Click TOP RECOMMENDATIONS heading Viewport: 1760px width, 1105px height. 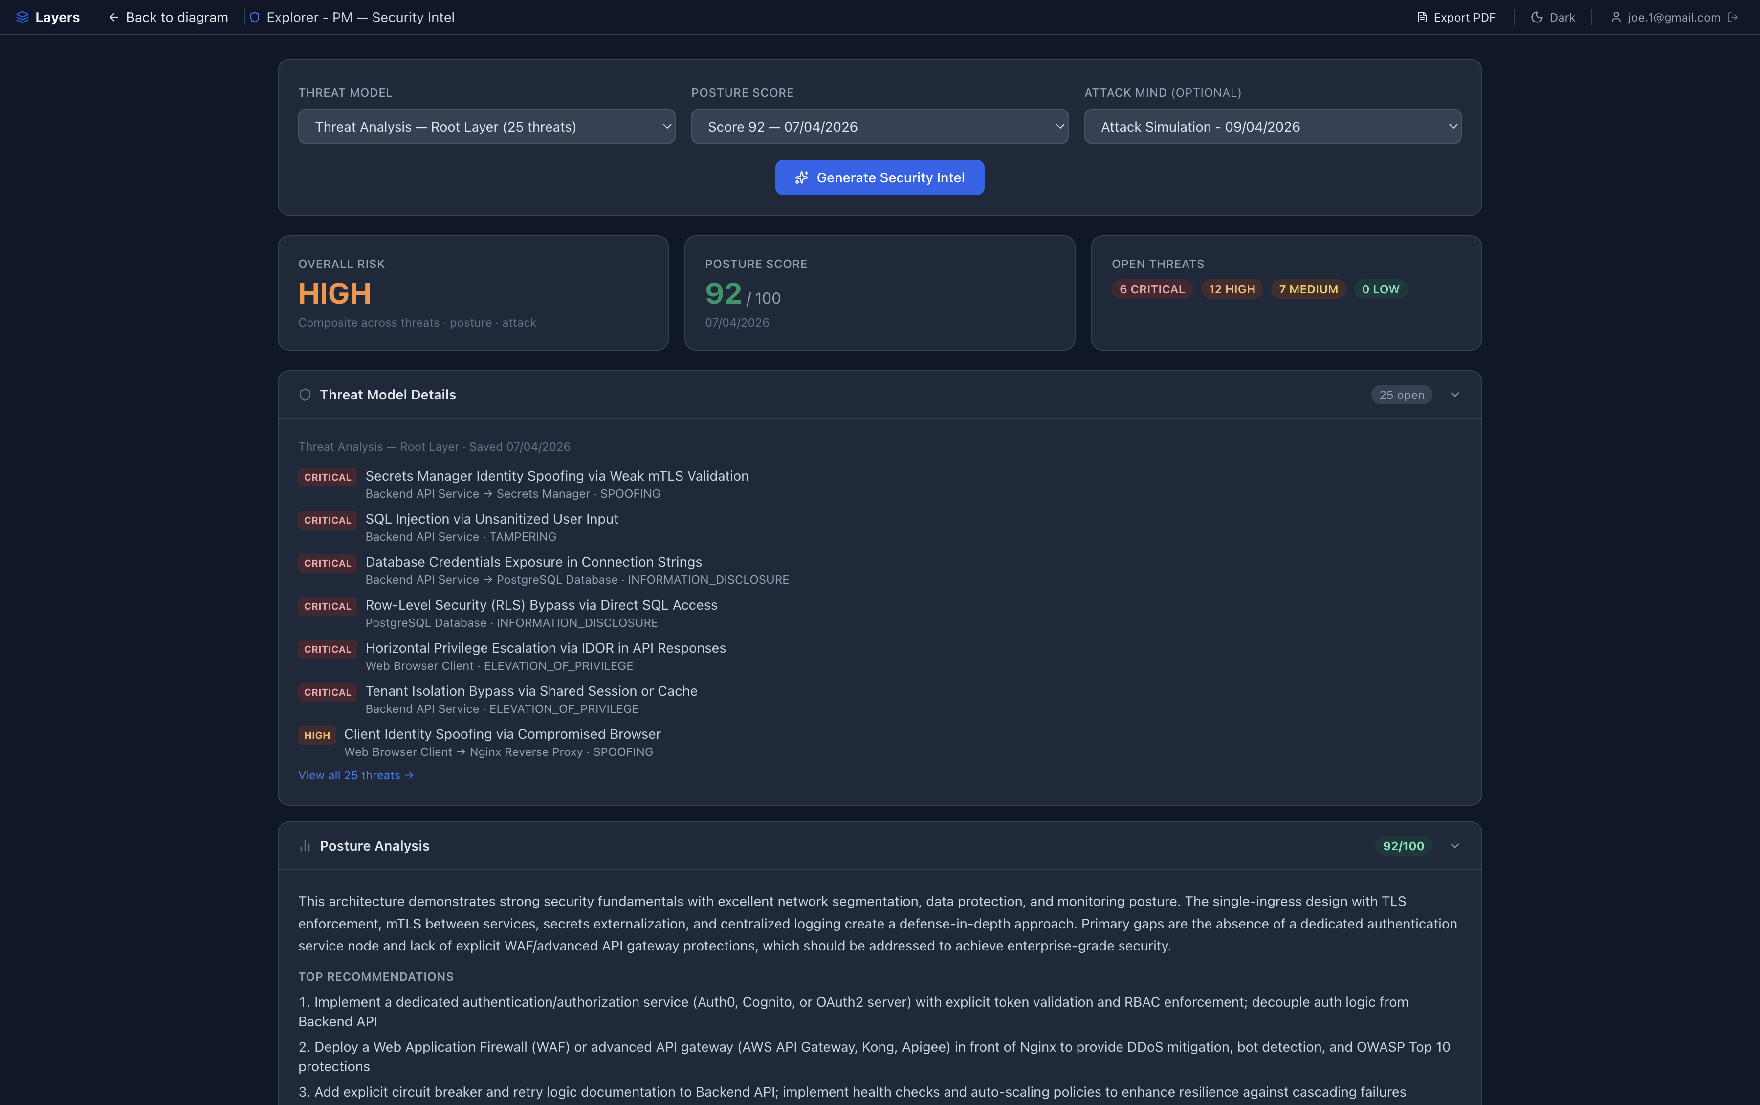point(375,977)
